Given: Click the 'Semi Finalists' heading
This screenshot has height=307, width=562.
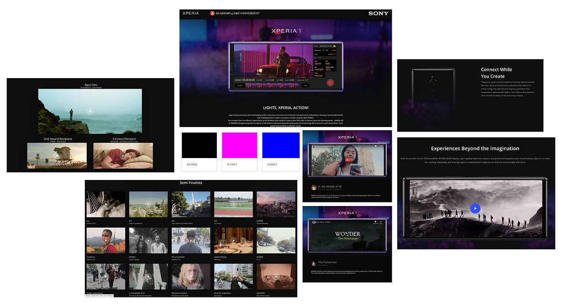Looking at the screenshot, I should tap(191, 183).
